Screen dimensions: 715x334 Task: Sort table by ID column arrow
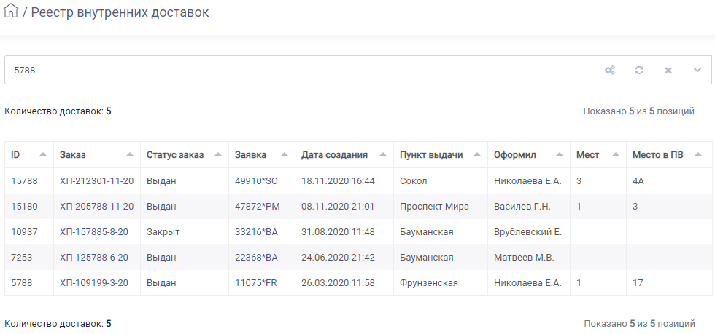[x=43, y=155]
